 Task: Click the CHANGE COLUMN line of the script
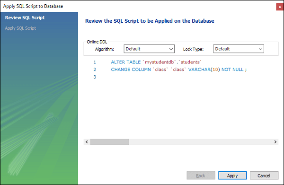(x=179, y=70)
